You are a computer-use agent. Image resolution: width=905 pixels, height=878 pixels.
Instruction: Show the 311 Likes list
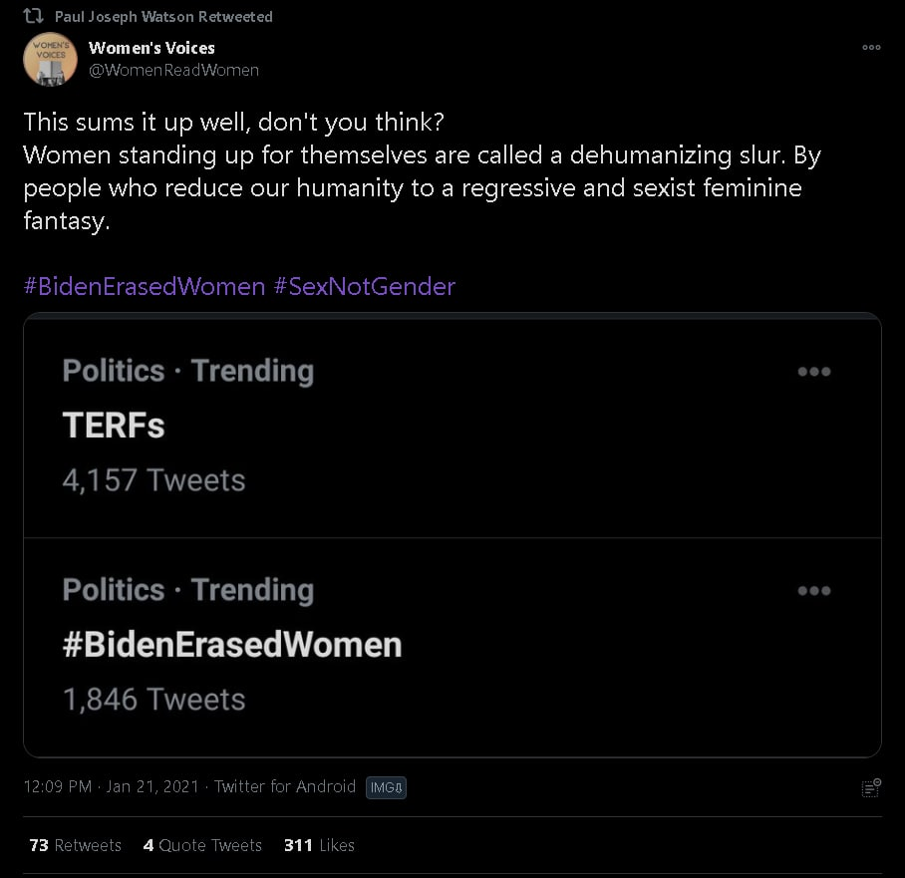click(x=319, y=845)
